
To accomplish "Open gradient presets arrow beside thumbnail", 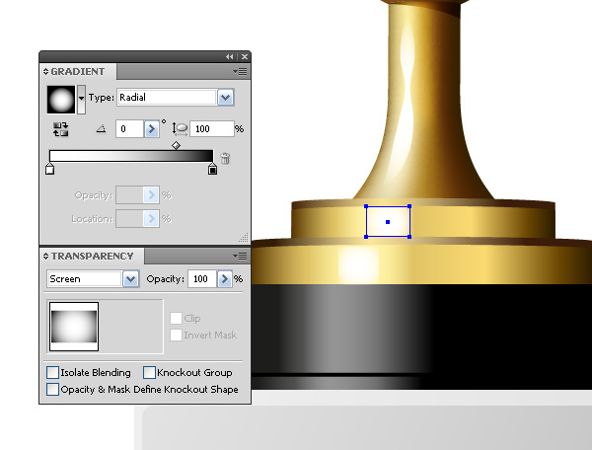I will pos(81,100).
